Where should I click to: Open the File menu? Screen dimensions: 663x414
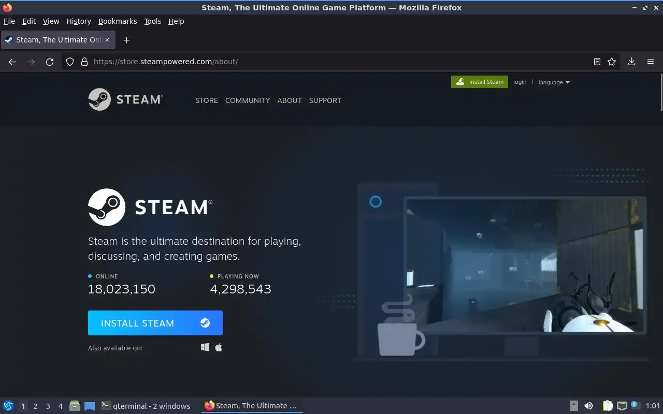tap(9, 21)
